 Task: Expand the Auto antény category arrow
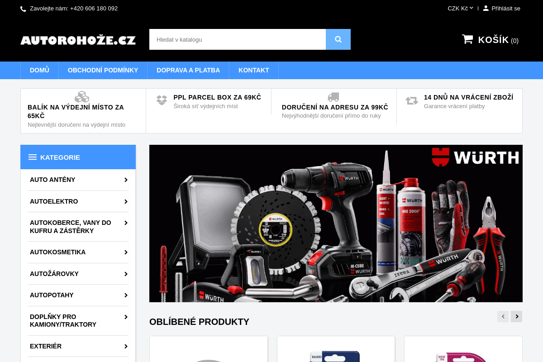coord(126,180)
